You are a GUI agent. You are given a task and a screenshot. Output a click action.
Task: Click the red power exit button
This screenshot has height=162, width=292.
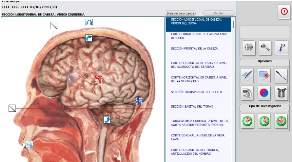coord(283,12)
